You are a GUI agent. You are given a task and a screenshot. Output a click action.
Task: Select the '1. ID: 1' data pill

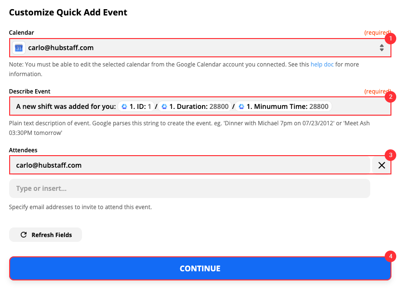tap(136, 106)
